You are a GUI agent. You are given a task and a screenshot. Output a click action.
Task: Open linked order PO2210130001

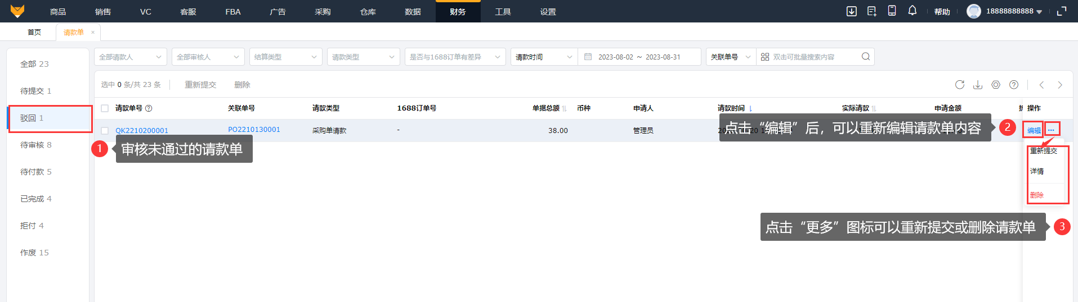pos(254,130)
